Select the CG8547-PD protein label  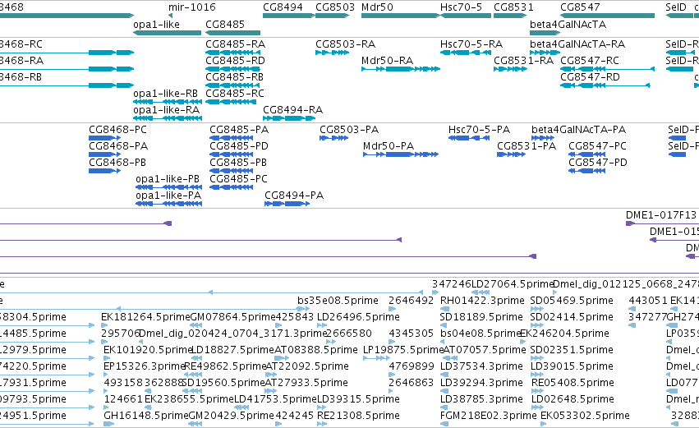point(598,163)
